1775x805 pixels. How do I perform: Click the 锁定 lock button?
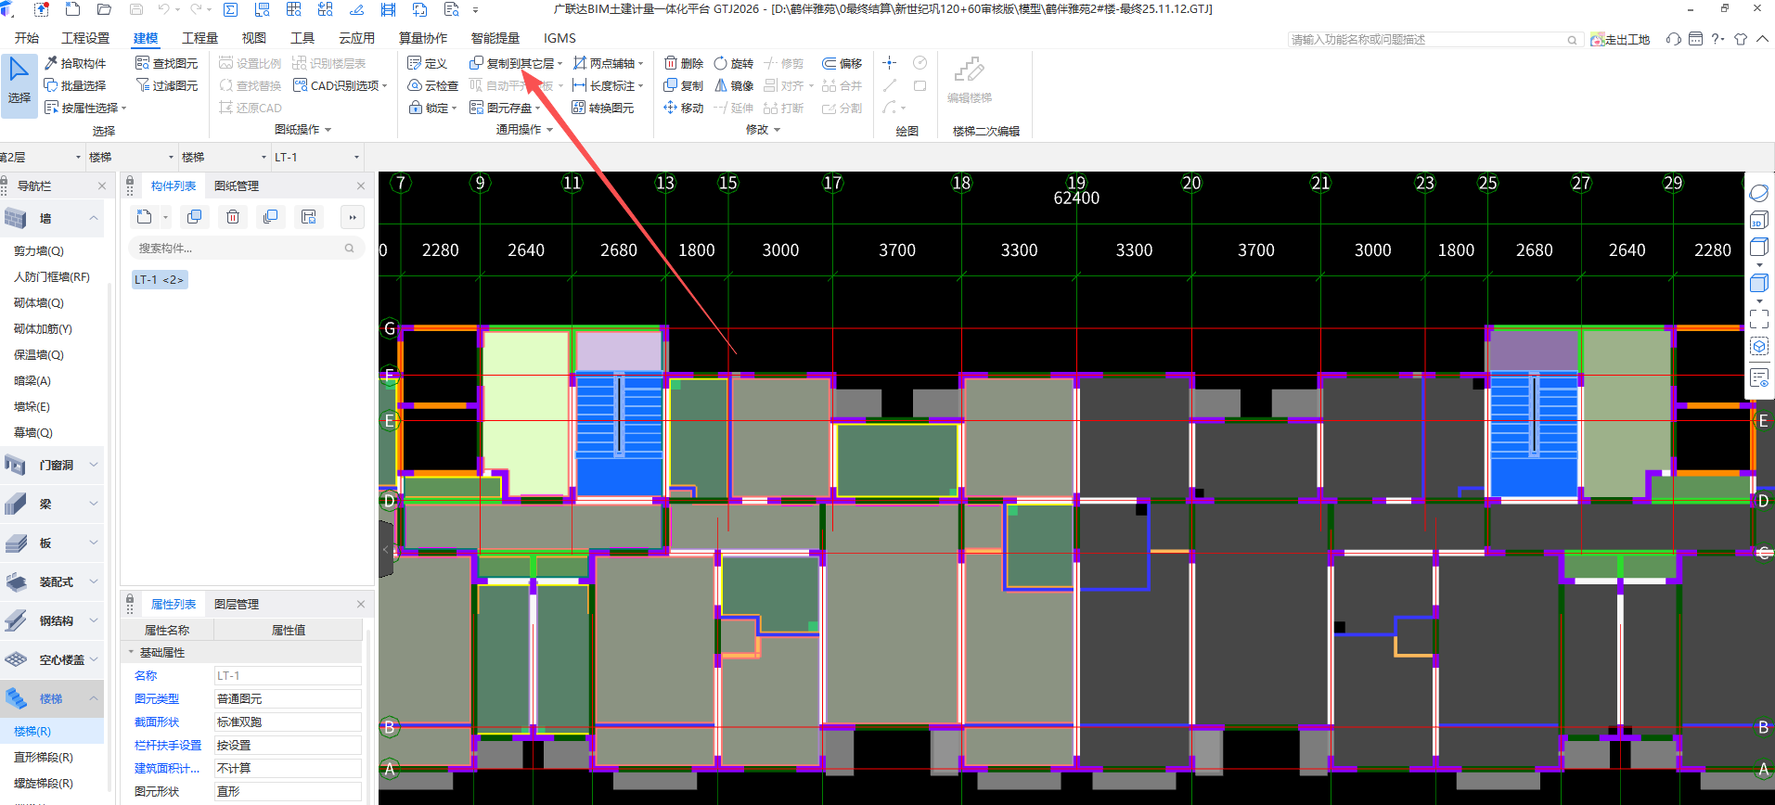click(433, 108)
